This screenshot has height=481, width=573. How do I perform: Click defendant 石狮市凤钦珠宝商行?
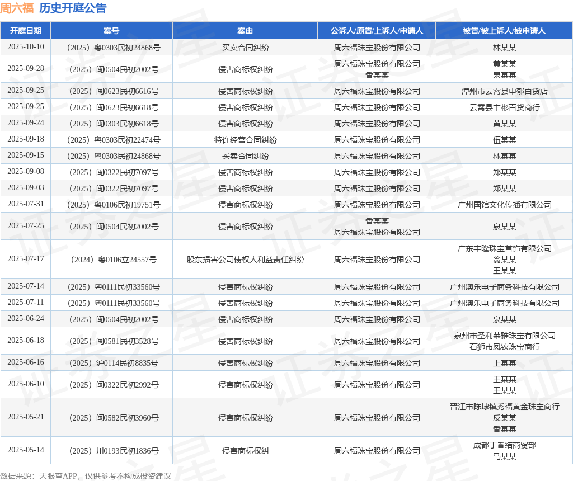pyautogui.click(x=504, y=347)
